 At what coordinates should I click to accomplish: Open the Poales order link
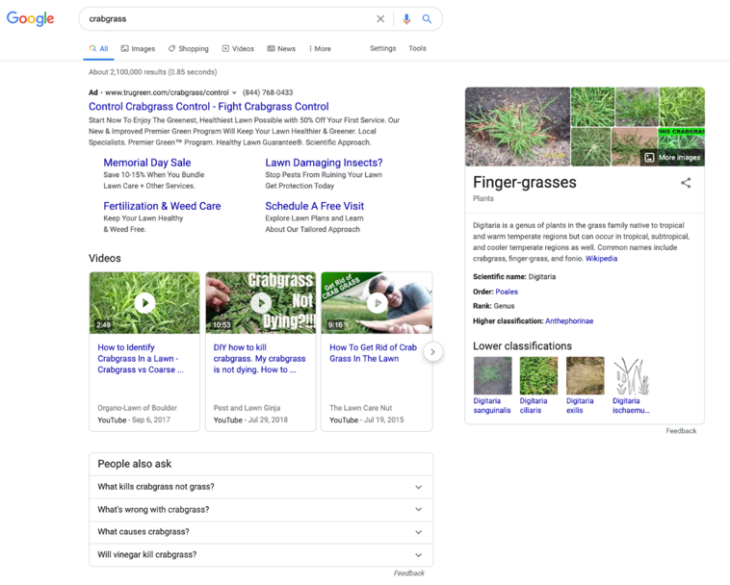click(x=507, y=292)
